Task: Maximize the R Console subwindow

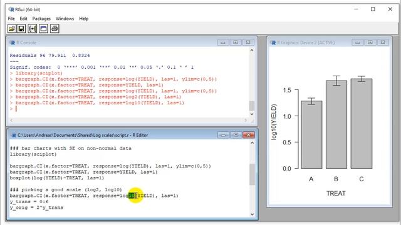Action: [236, 42]
